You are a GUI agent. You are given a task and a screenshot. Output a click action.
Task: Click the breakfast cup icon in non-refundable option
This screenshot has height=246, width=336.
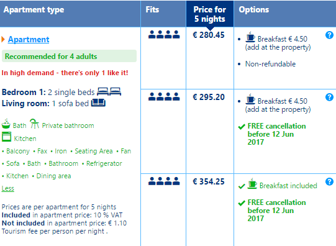[x=250, y=37]
